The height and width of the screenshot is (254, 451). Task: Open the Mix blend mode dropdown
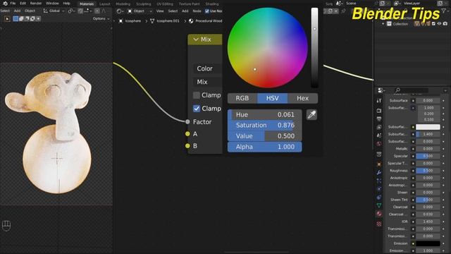click(x=208, y=82)
